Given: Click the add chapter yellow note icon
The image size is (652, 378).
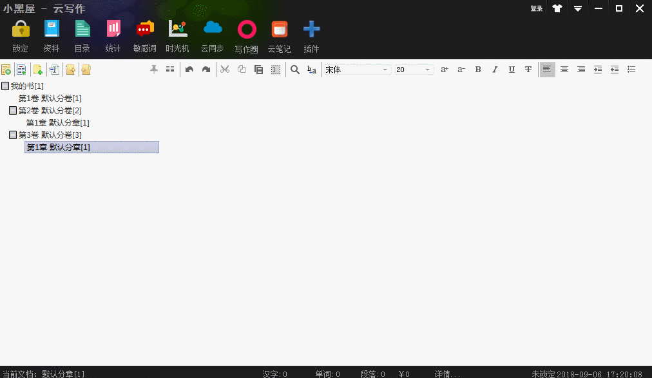Looking at the screenshot, I should (38, 70).
